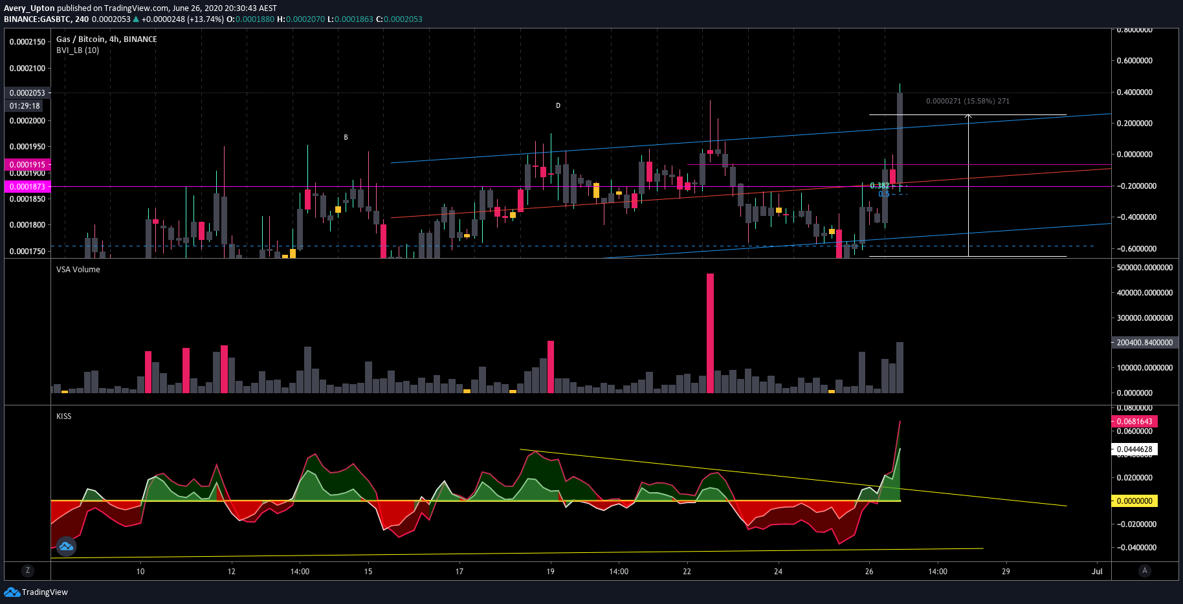The height and width of the screenshot is (604, 1183).
Task: Click the wave label B on chart
Action: click(346, 137)
